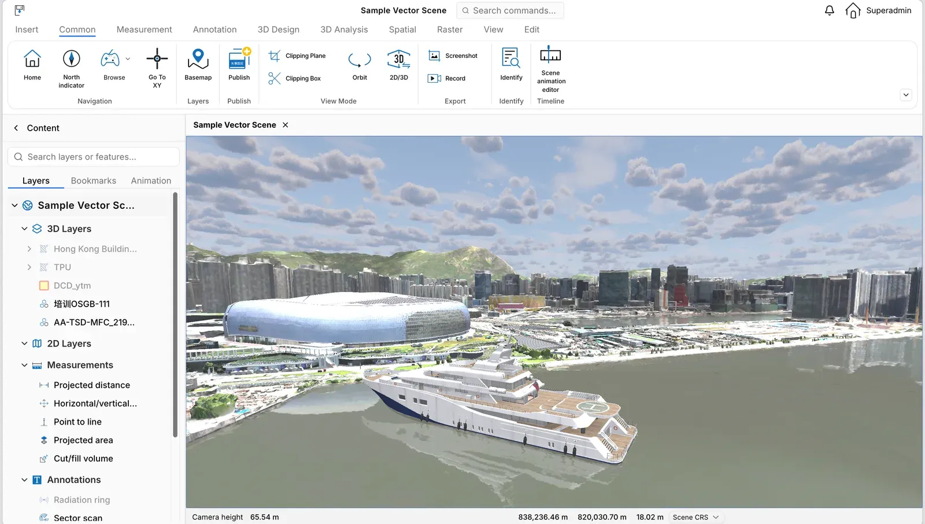Collapse the Measurements group
The width and height of the screenshot is (925, 524).
coord(24,366)
